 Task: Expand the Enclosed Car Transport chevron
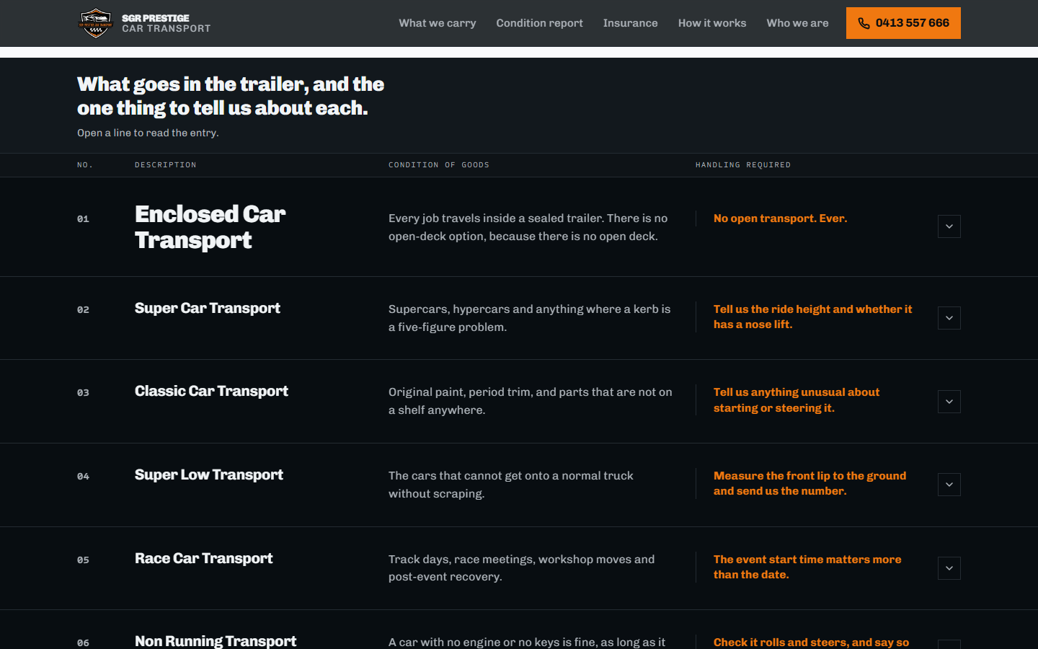pyautogui.click(x=949, y=226)
